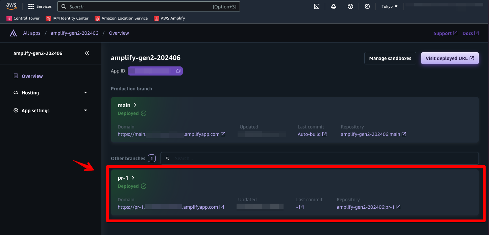Go to All apps breadcrumb

click(x=31, y=33)
